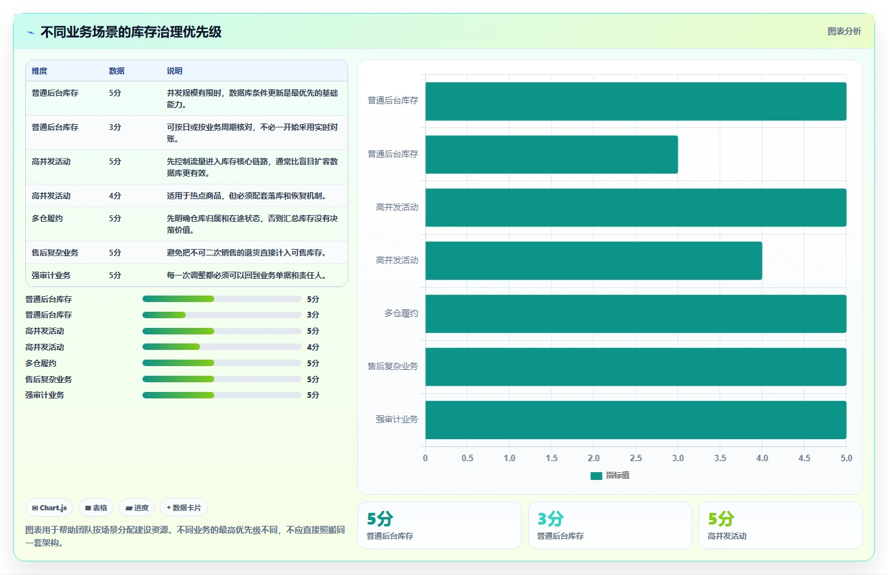Select the 数据卡片 tag

coord(184,508)
